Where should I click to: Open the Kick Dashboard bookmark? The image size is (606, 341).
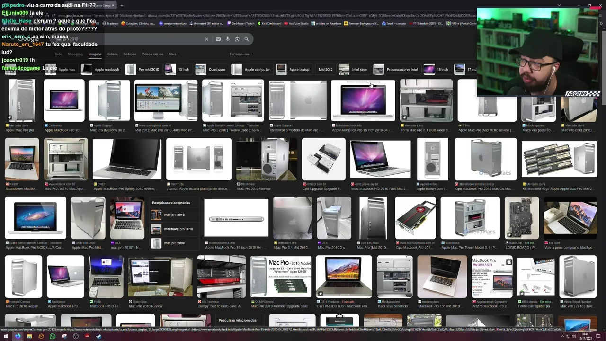pos(269,23)
